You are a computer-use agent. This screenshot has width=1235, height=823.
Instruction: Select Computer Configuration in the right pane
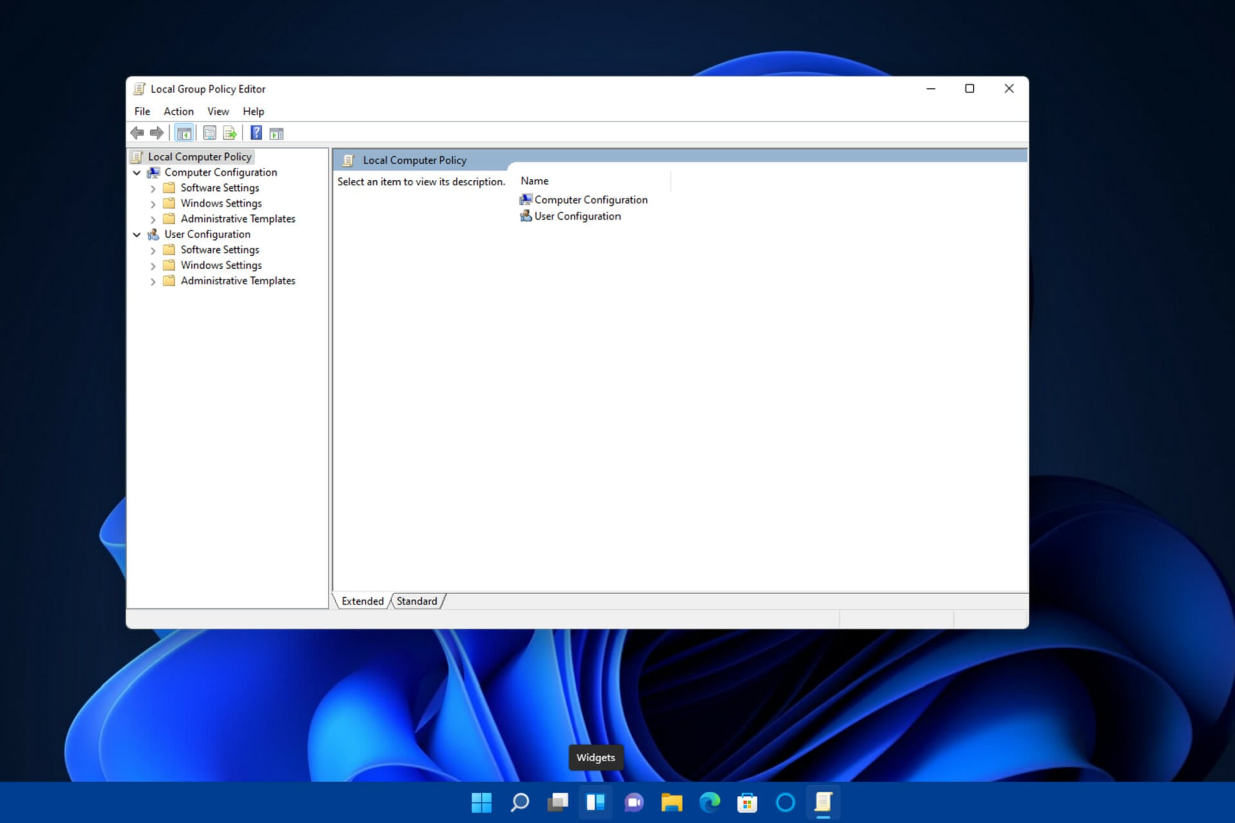click(x=590, y=200)
